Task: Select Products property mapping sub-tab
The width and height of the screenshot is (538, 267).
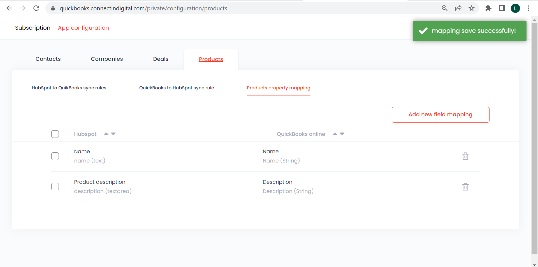Action: pos(279,88)
